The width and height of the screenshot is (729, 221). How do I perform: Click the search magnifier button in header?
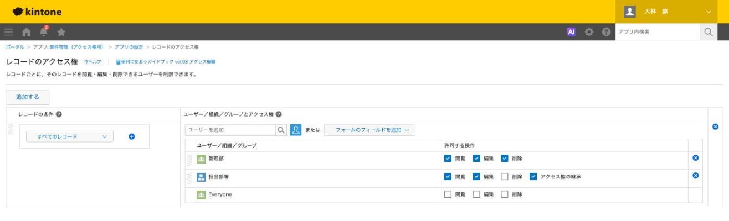point(709,32)
